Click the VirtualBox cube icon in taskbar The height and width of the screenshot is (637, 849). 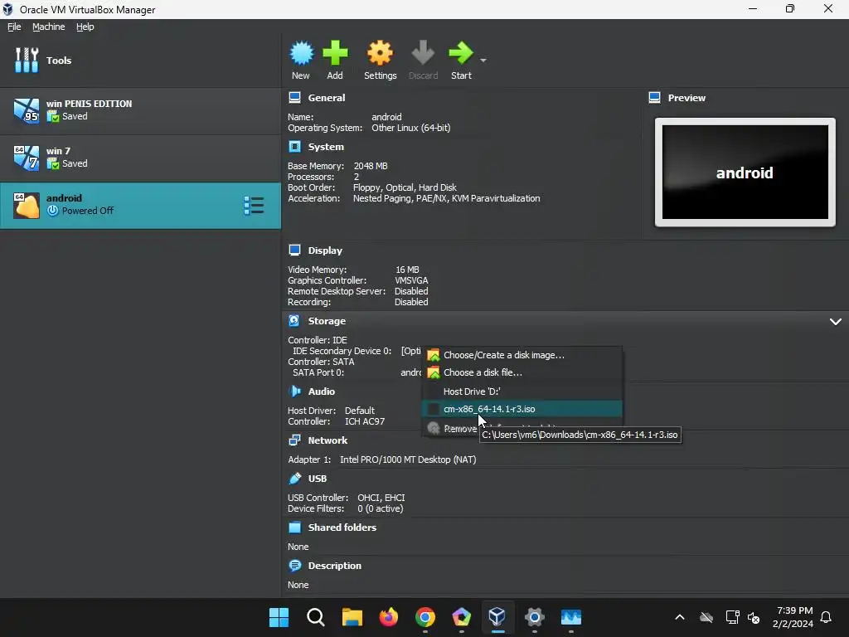tap(497, 617)
